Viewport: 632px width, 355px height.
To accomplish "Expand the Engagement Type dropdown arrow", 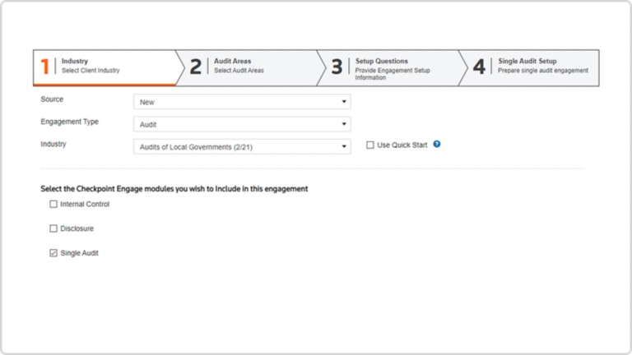I will [x=344, y=124].
